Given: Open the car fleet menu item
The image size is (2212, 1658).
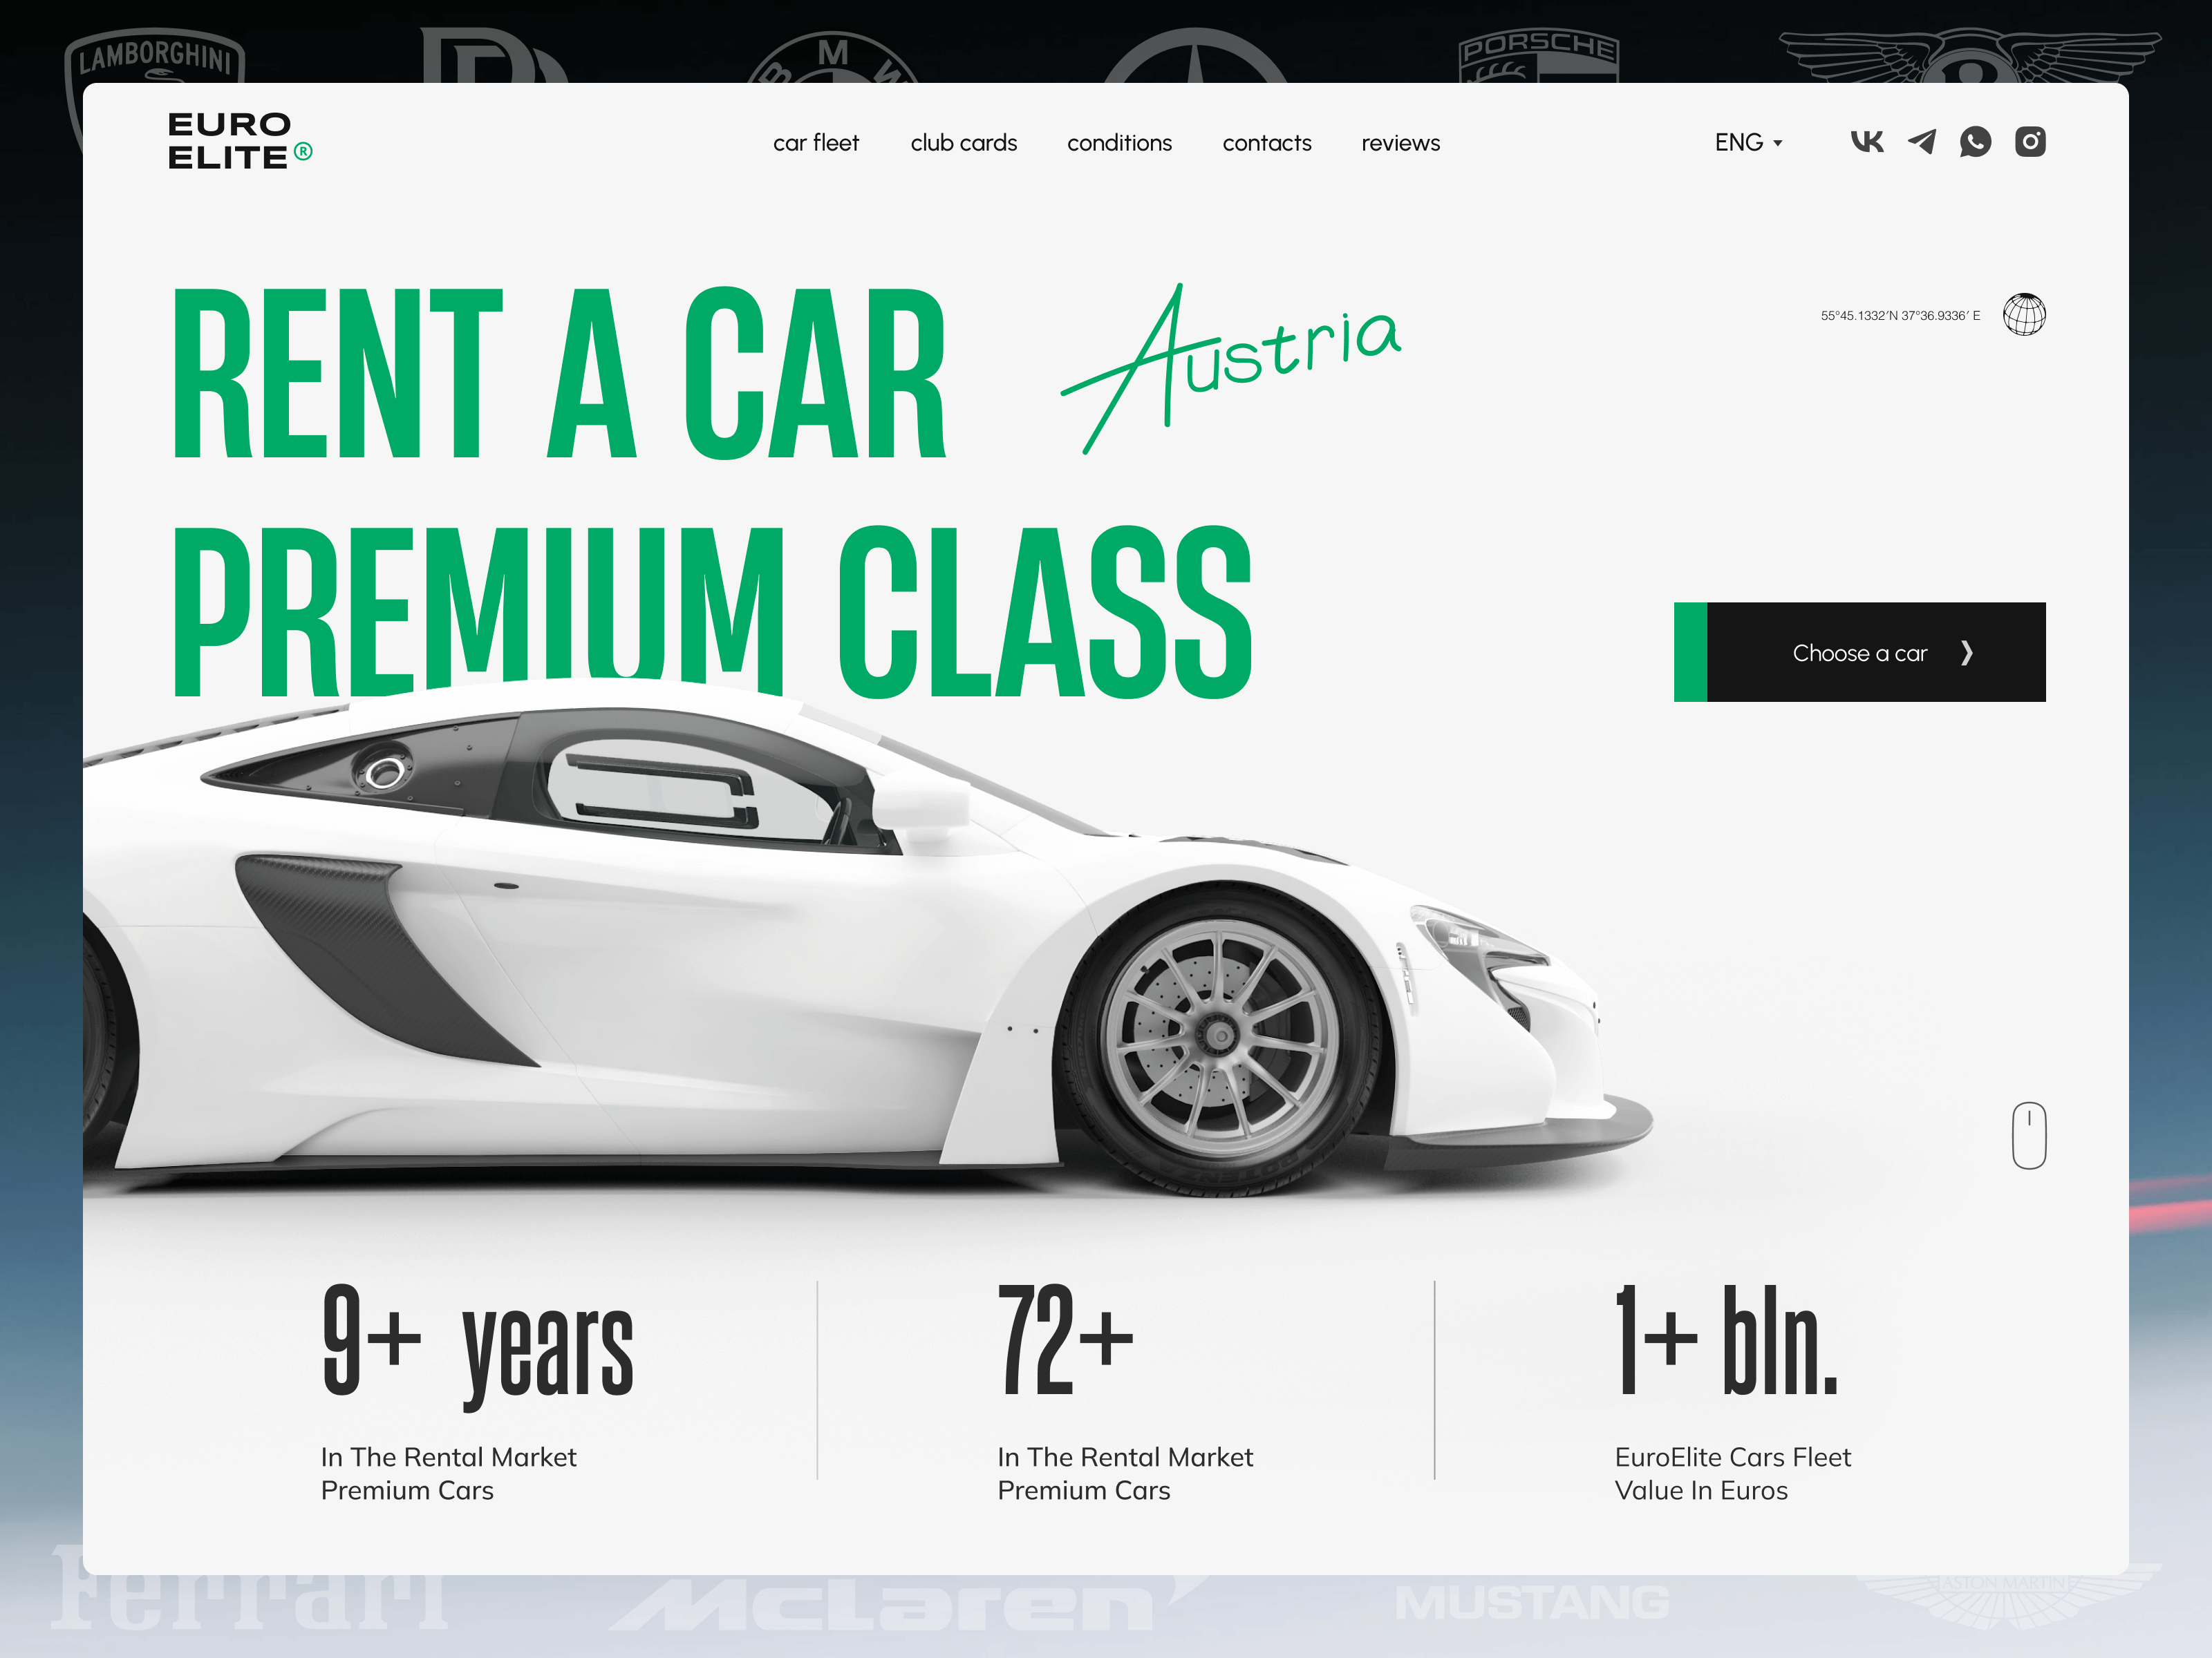Looking at the screenshot, I should (817, 143).
